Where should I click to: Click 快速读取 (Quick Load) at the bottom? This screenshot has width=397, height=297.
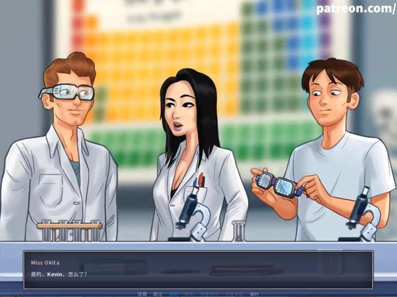[x=234, y=294]
